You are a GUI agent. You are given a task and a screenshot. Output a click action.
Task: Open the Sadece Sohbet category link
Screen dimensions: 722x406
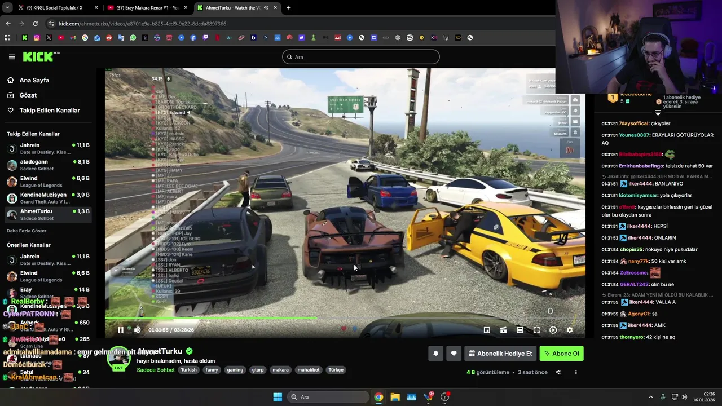(x=156, y=370)
